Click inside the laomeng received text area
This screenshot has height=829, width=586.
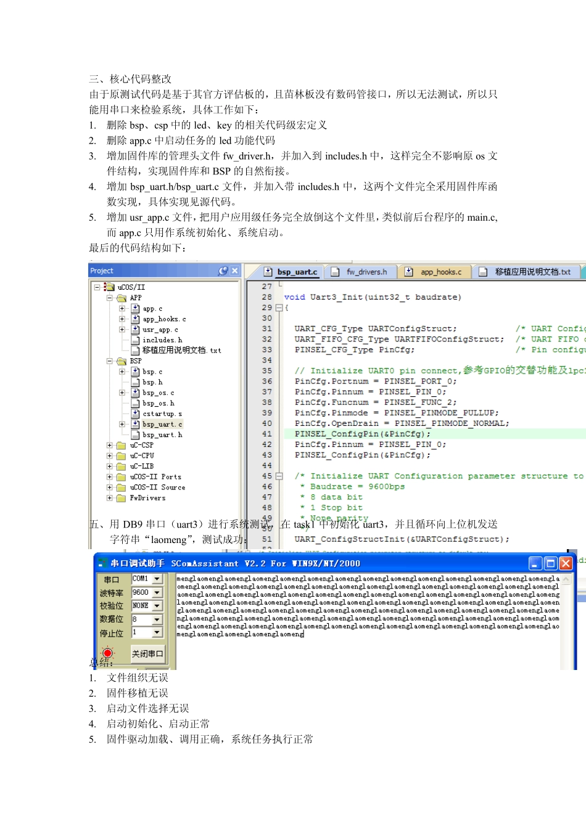pyautogui.click(x=368, y=621)
